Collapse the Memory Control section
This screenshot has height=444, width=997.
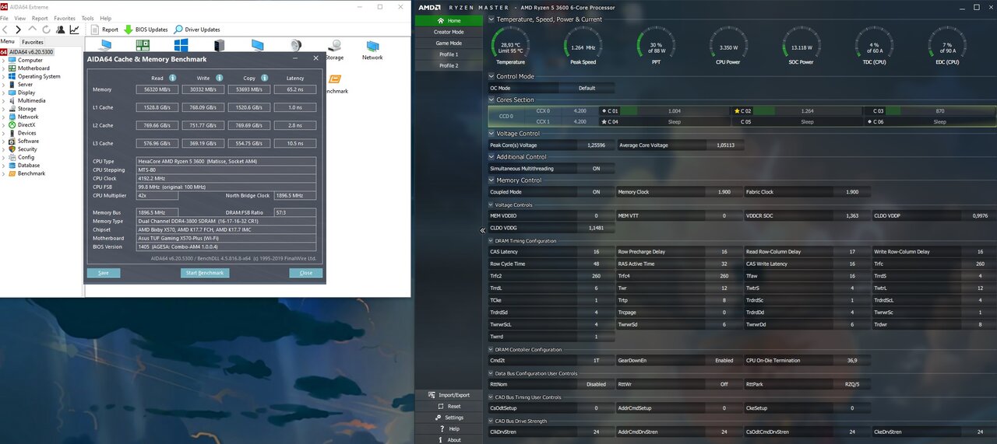491,180
